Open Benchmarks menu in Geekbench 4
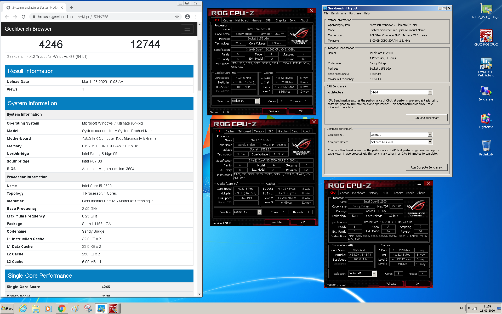This screenshot has width=502, height=314. pos(339,13)
